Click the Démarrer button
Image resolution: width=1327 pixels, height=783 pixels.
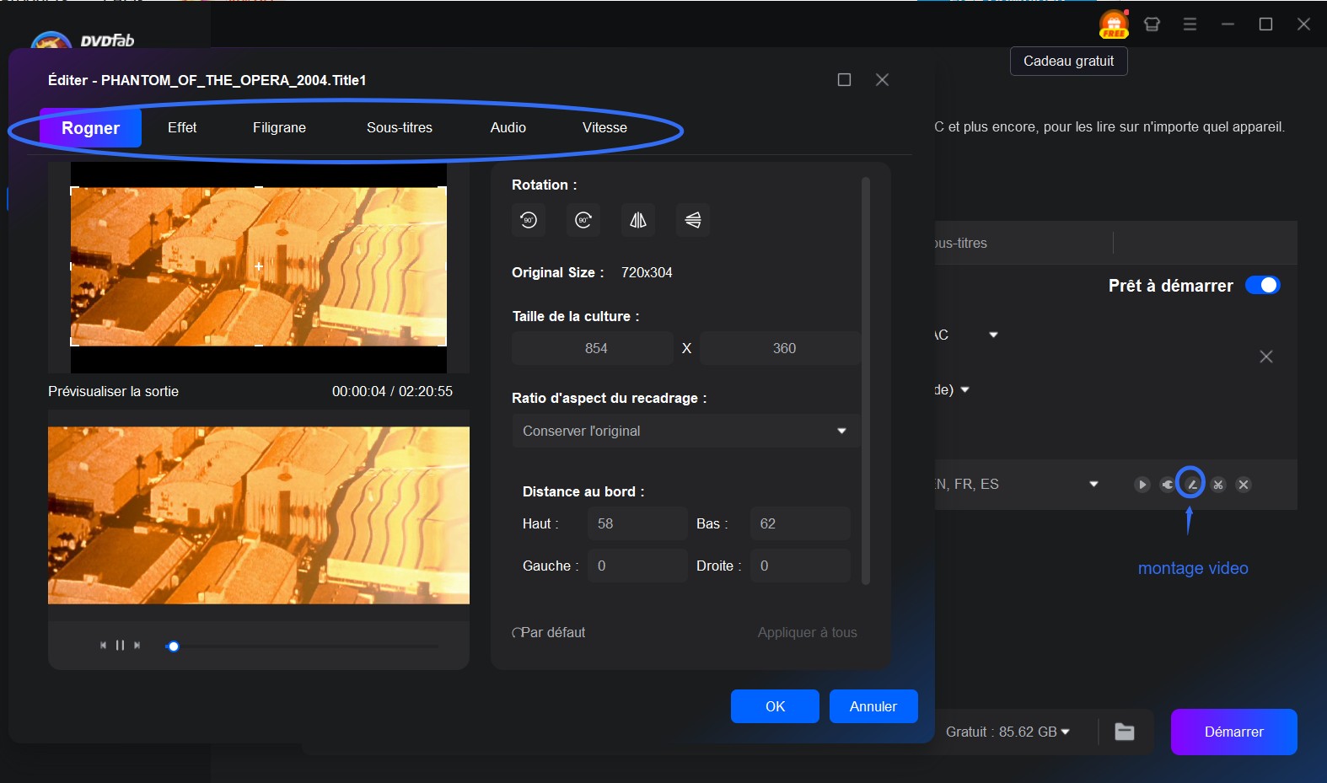point(1233,732)
